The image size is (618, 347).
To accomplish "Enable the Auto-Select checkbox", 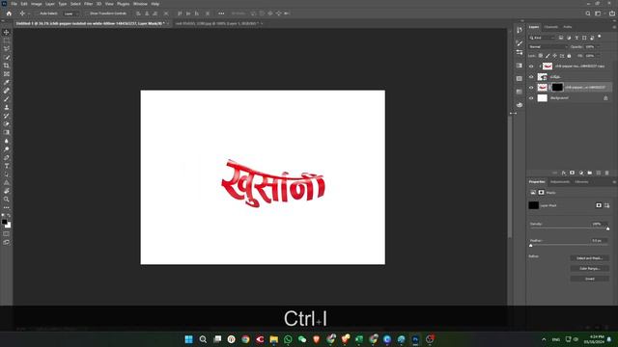I will [37, 13].
